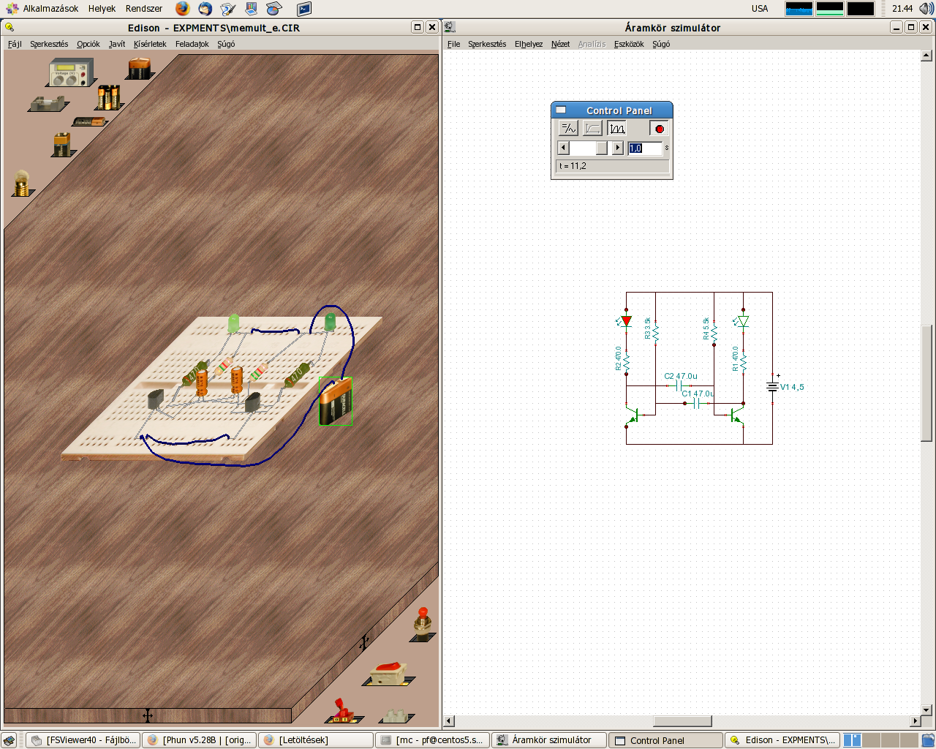Click the time step input field

pyautogui.click(x=645, y=148)
